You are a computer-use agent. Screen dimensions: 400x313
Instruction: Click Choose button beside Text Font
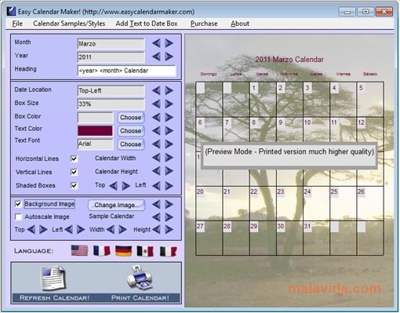coord(131,144)
